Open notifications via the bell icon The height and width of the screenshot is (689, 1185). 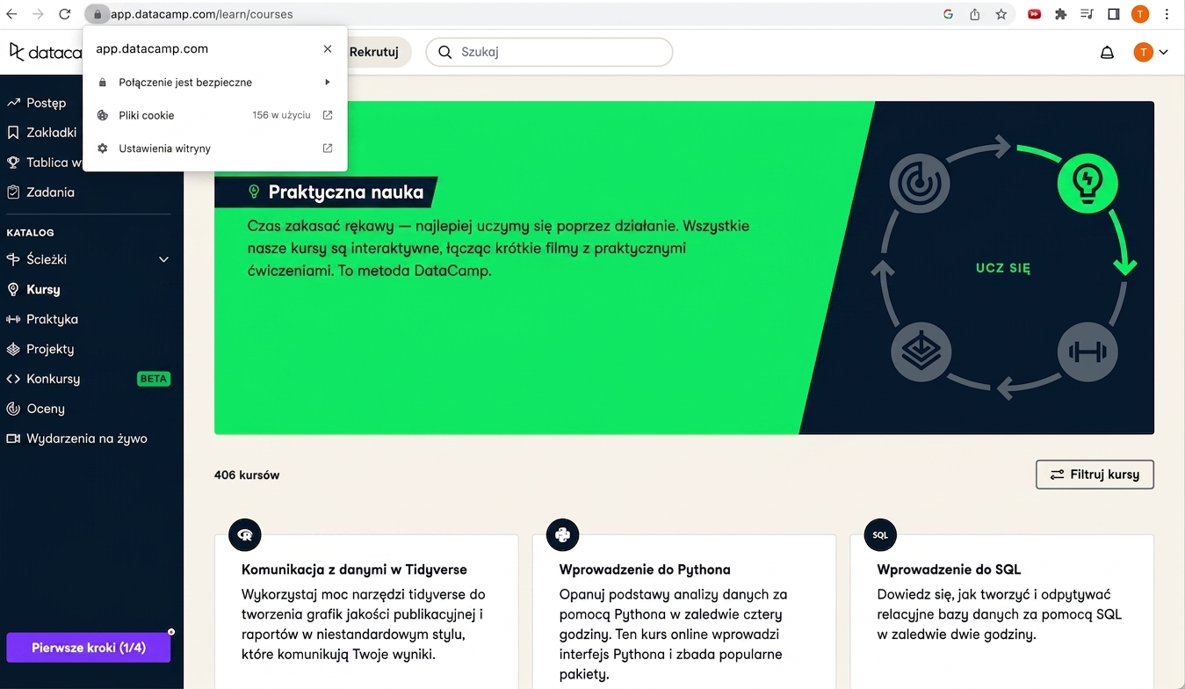click(x=1107, y=53)
